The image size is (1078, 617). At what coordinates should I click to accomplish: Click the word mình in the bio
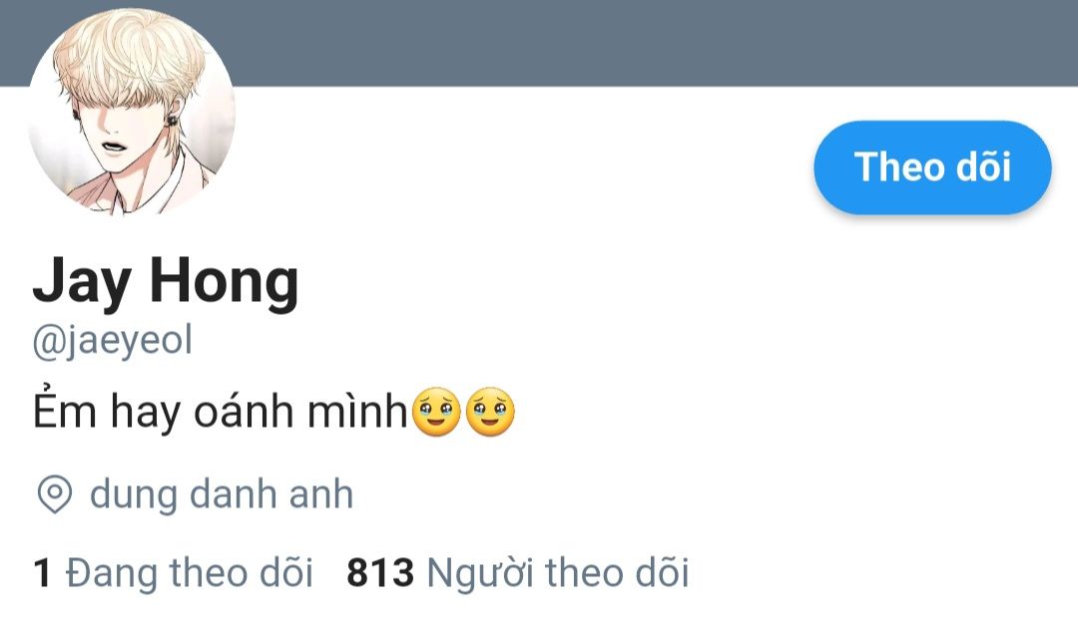(357, 412)
